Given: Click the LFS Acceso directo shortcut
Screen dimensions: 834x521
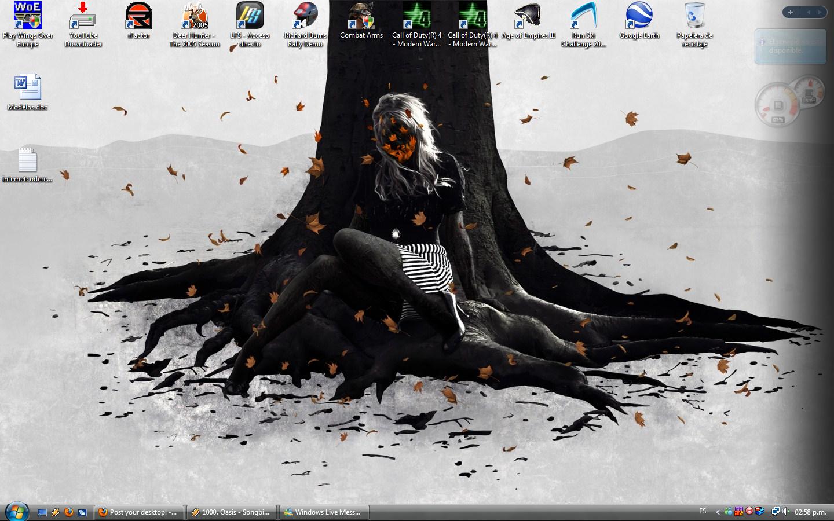Looking at the screenshot, I should tap(250, 24).
